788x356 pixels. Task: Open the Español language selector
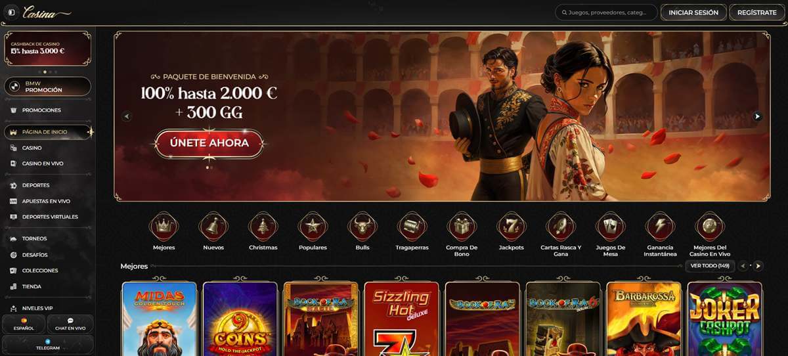[x=24, y=324]
